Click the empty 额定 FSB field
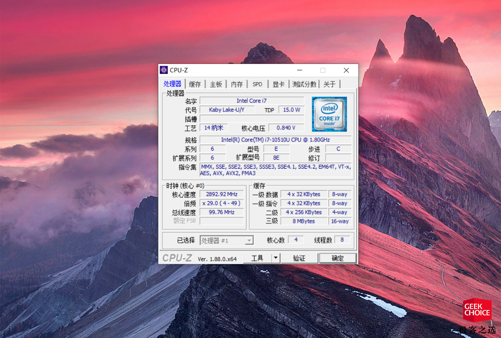Viewport: 501px width, 338px height. [x=222, y=221]
